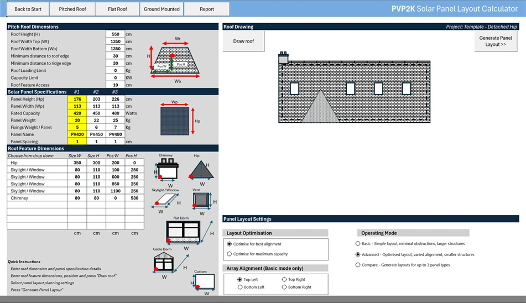Open the Chimney feature type dropdown cell
Viewport: 526px width, 303px height.
pos(37,198)
